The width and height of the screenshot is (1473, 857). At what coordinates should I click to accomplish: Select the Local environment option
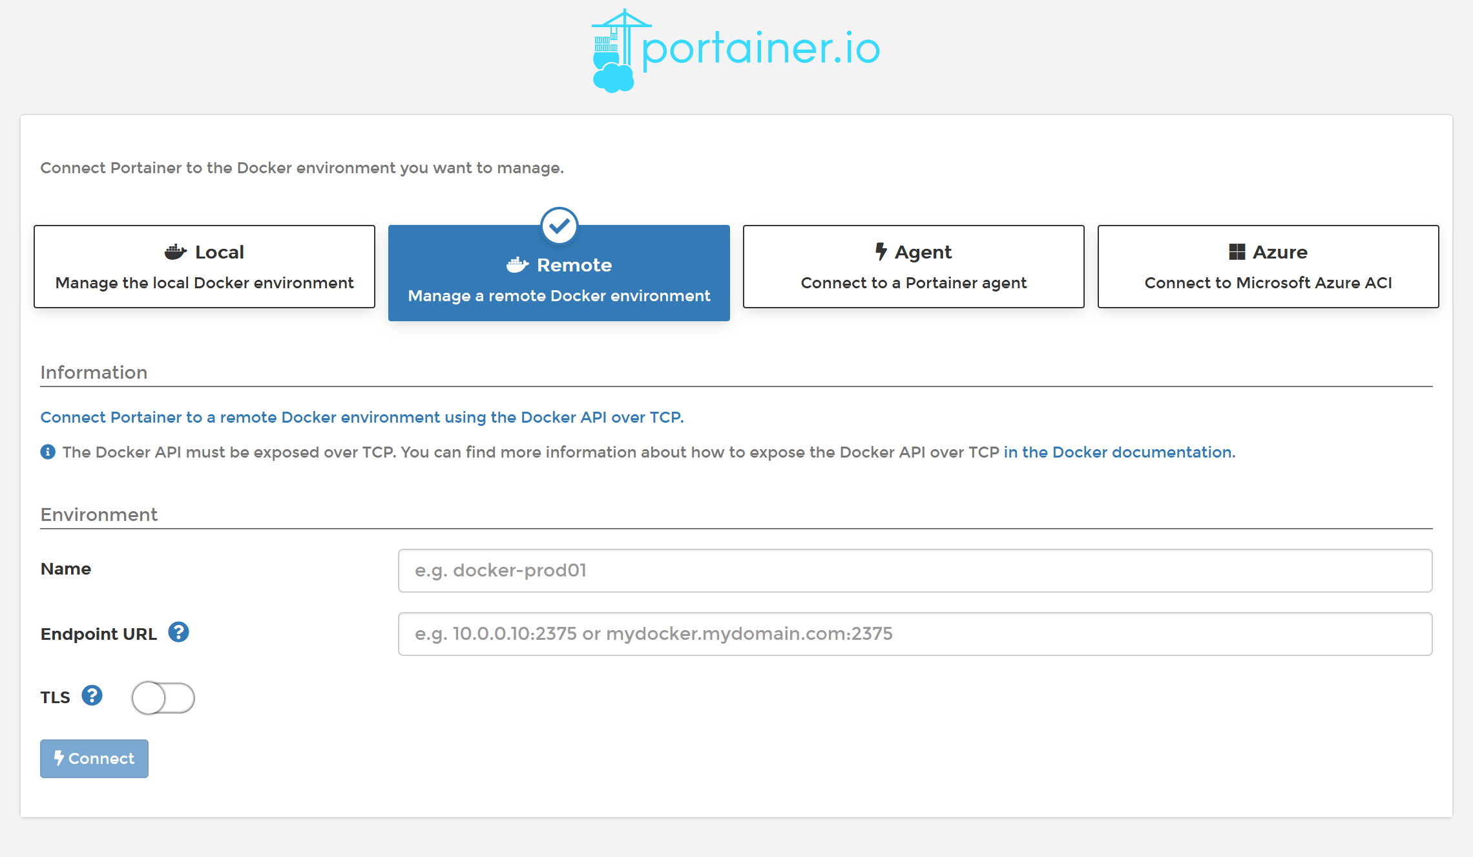[x=204, y=266]
